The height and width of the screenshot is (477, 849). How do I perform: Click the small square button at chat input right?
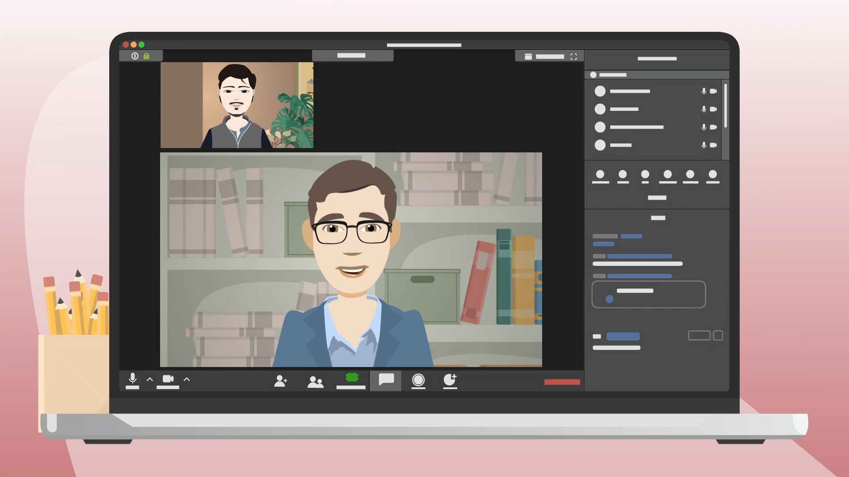click(x=718, y=336)
